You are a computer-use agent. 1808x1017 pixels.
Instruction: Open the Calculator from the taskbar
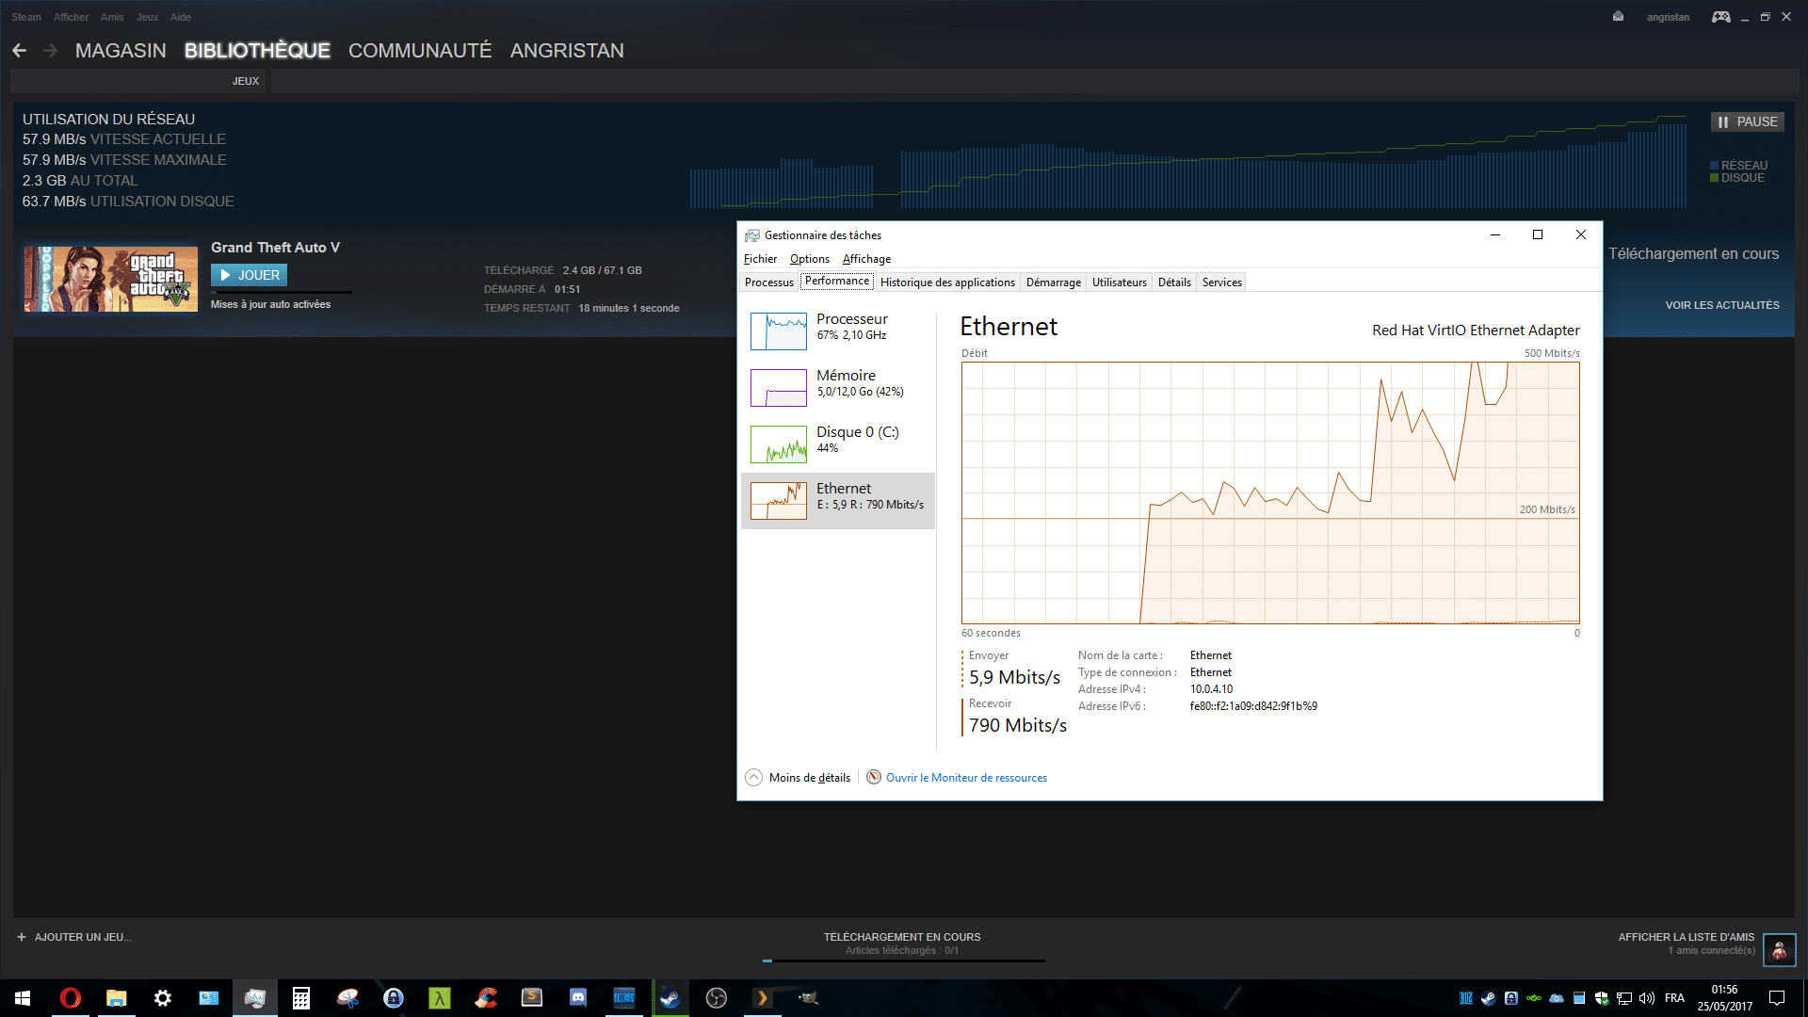[301, 998]
